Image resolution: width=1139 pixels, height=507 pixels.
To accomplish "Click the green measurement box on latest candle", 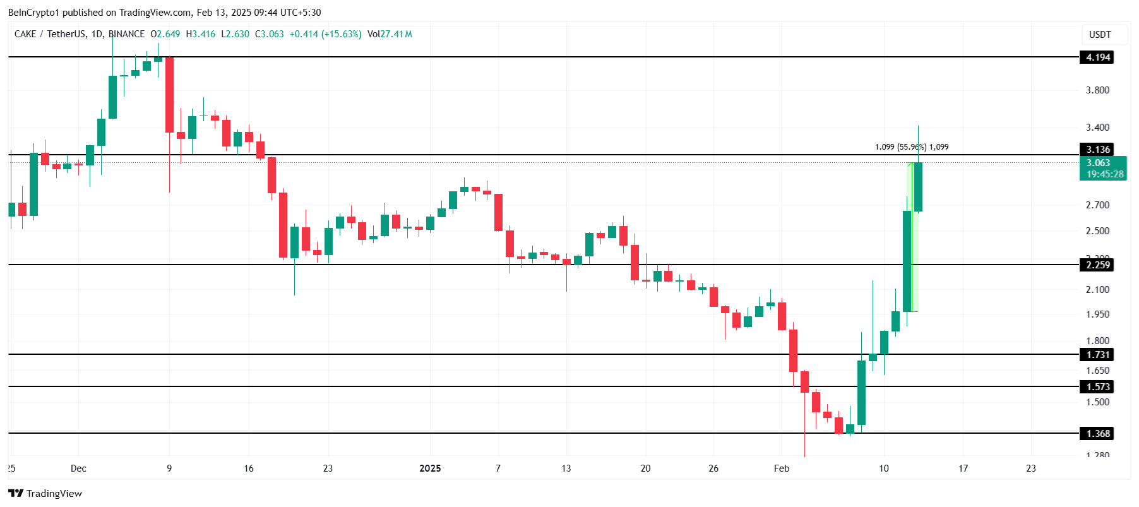I will pos(912,237).
